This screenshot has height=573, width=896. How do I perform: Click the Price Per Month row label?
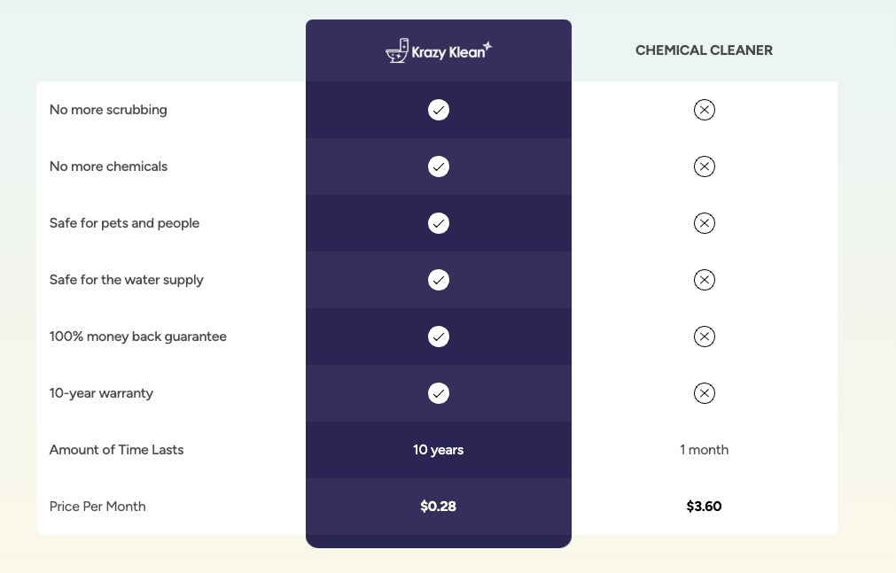tap(97, 507)
